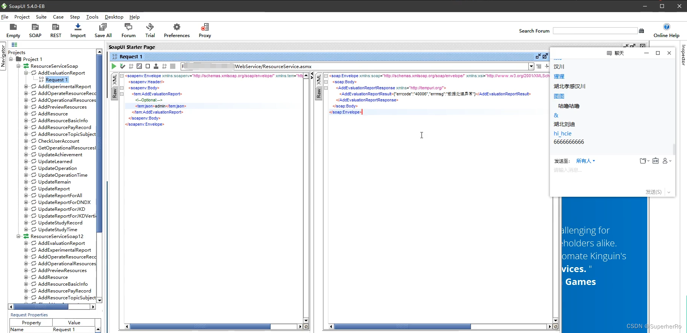The width and height of the screenshot is (687, 333).
Task: Open the Help menu
Action: pyautogui.click(x=134, y=17)
